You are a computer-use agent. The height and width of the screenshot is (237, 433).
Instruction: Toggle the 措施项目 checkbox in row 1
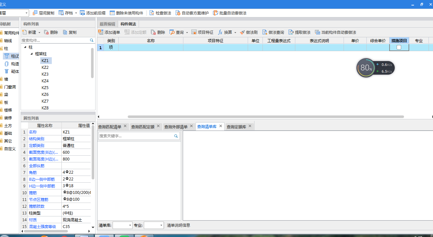(399, 47)
